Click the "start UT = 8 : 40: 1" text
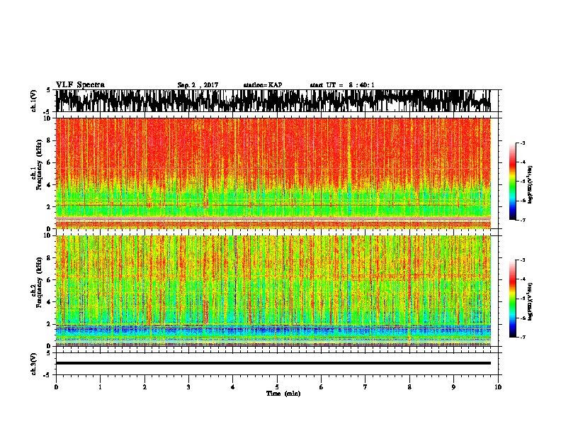The image size is (561, 434). coord(342,85)
